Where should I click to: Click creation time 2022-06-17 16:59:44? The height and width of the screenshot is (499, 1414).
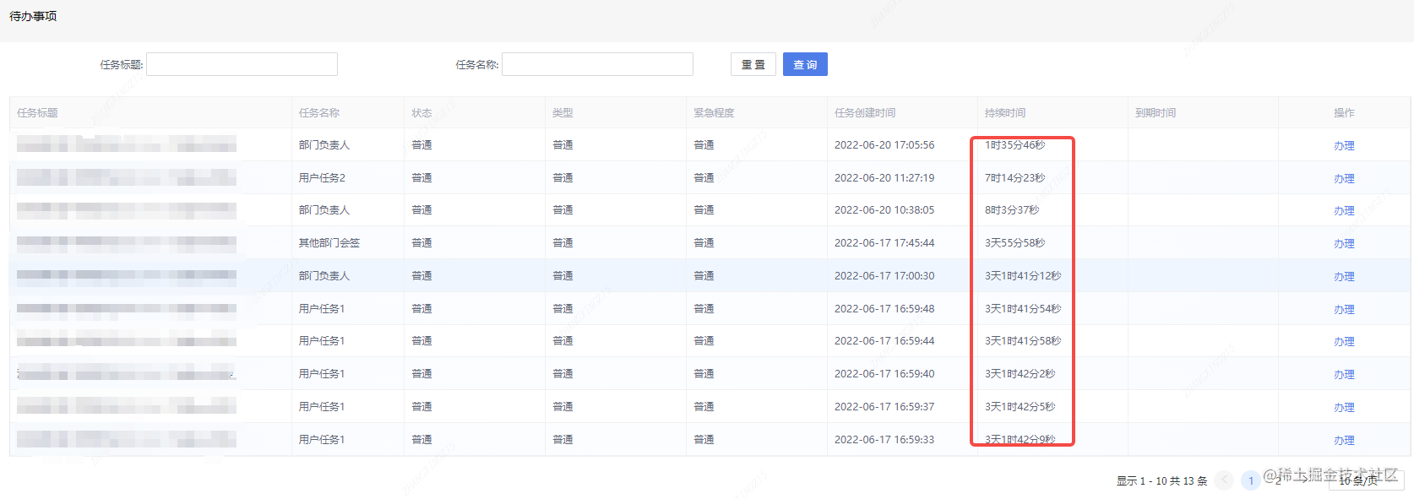click(x=884, y=340)
